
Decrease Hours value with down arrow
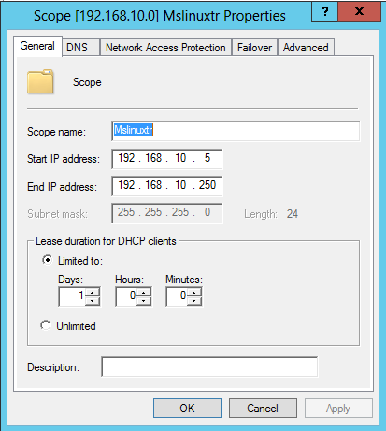click(x=144, y=301)
